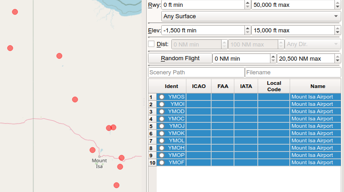Click the runway minimum length field
This screenshot has width=344, height=192.
[x=203, y=5]
